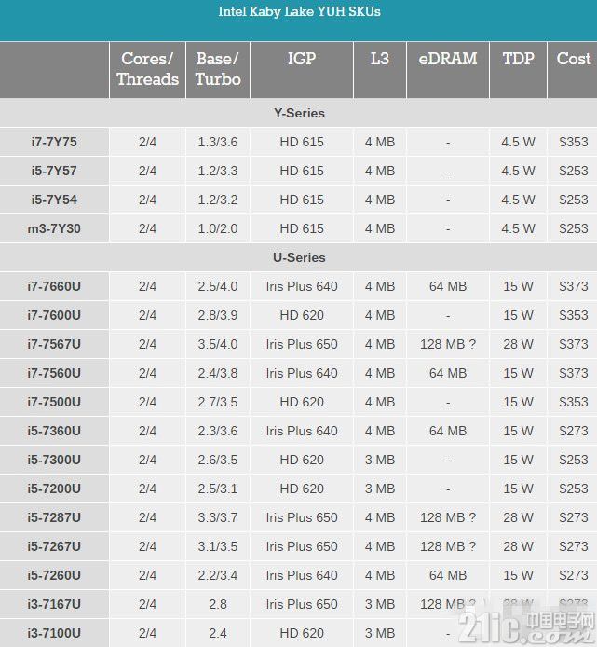The height and width of the screenshot is (647, 597).
Task: Select the i5-7360U $273 cost cell
Action: click(x=574, y=431)
